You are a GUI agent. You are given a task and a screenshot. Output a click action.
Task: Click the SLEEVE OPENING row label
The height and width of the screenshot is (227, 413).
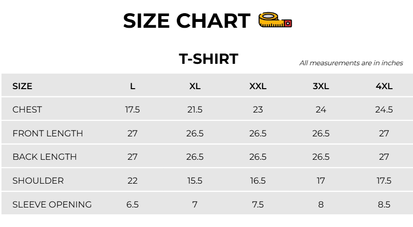point(52,205)
